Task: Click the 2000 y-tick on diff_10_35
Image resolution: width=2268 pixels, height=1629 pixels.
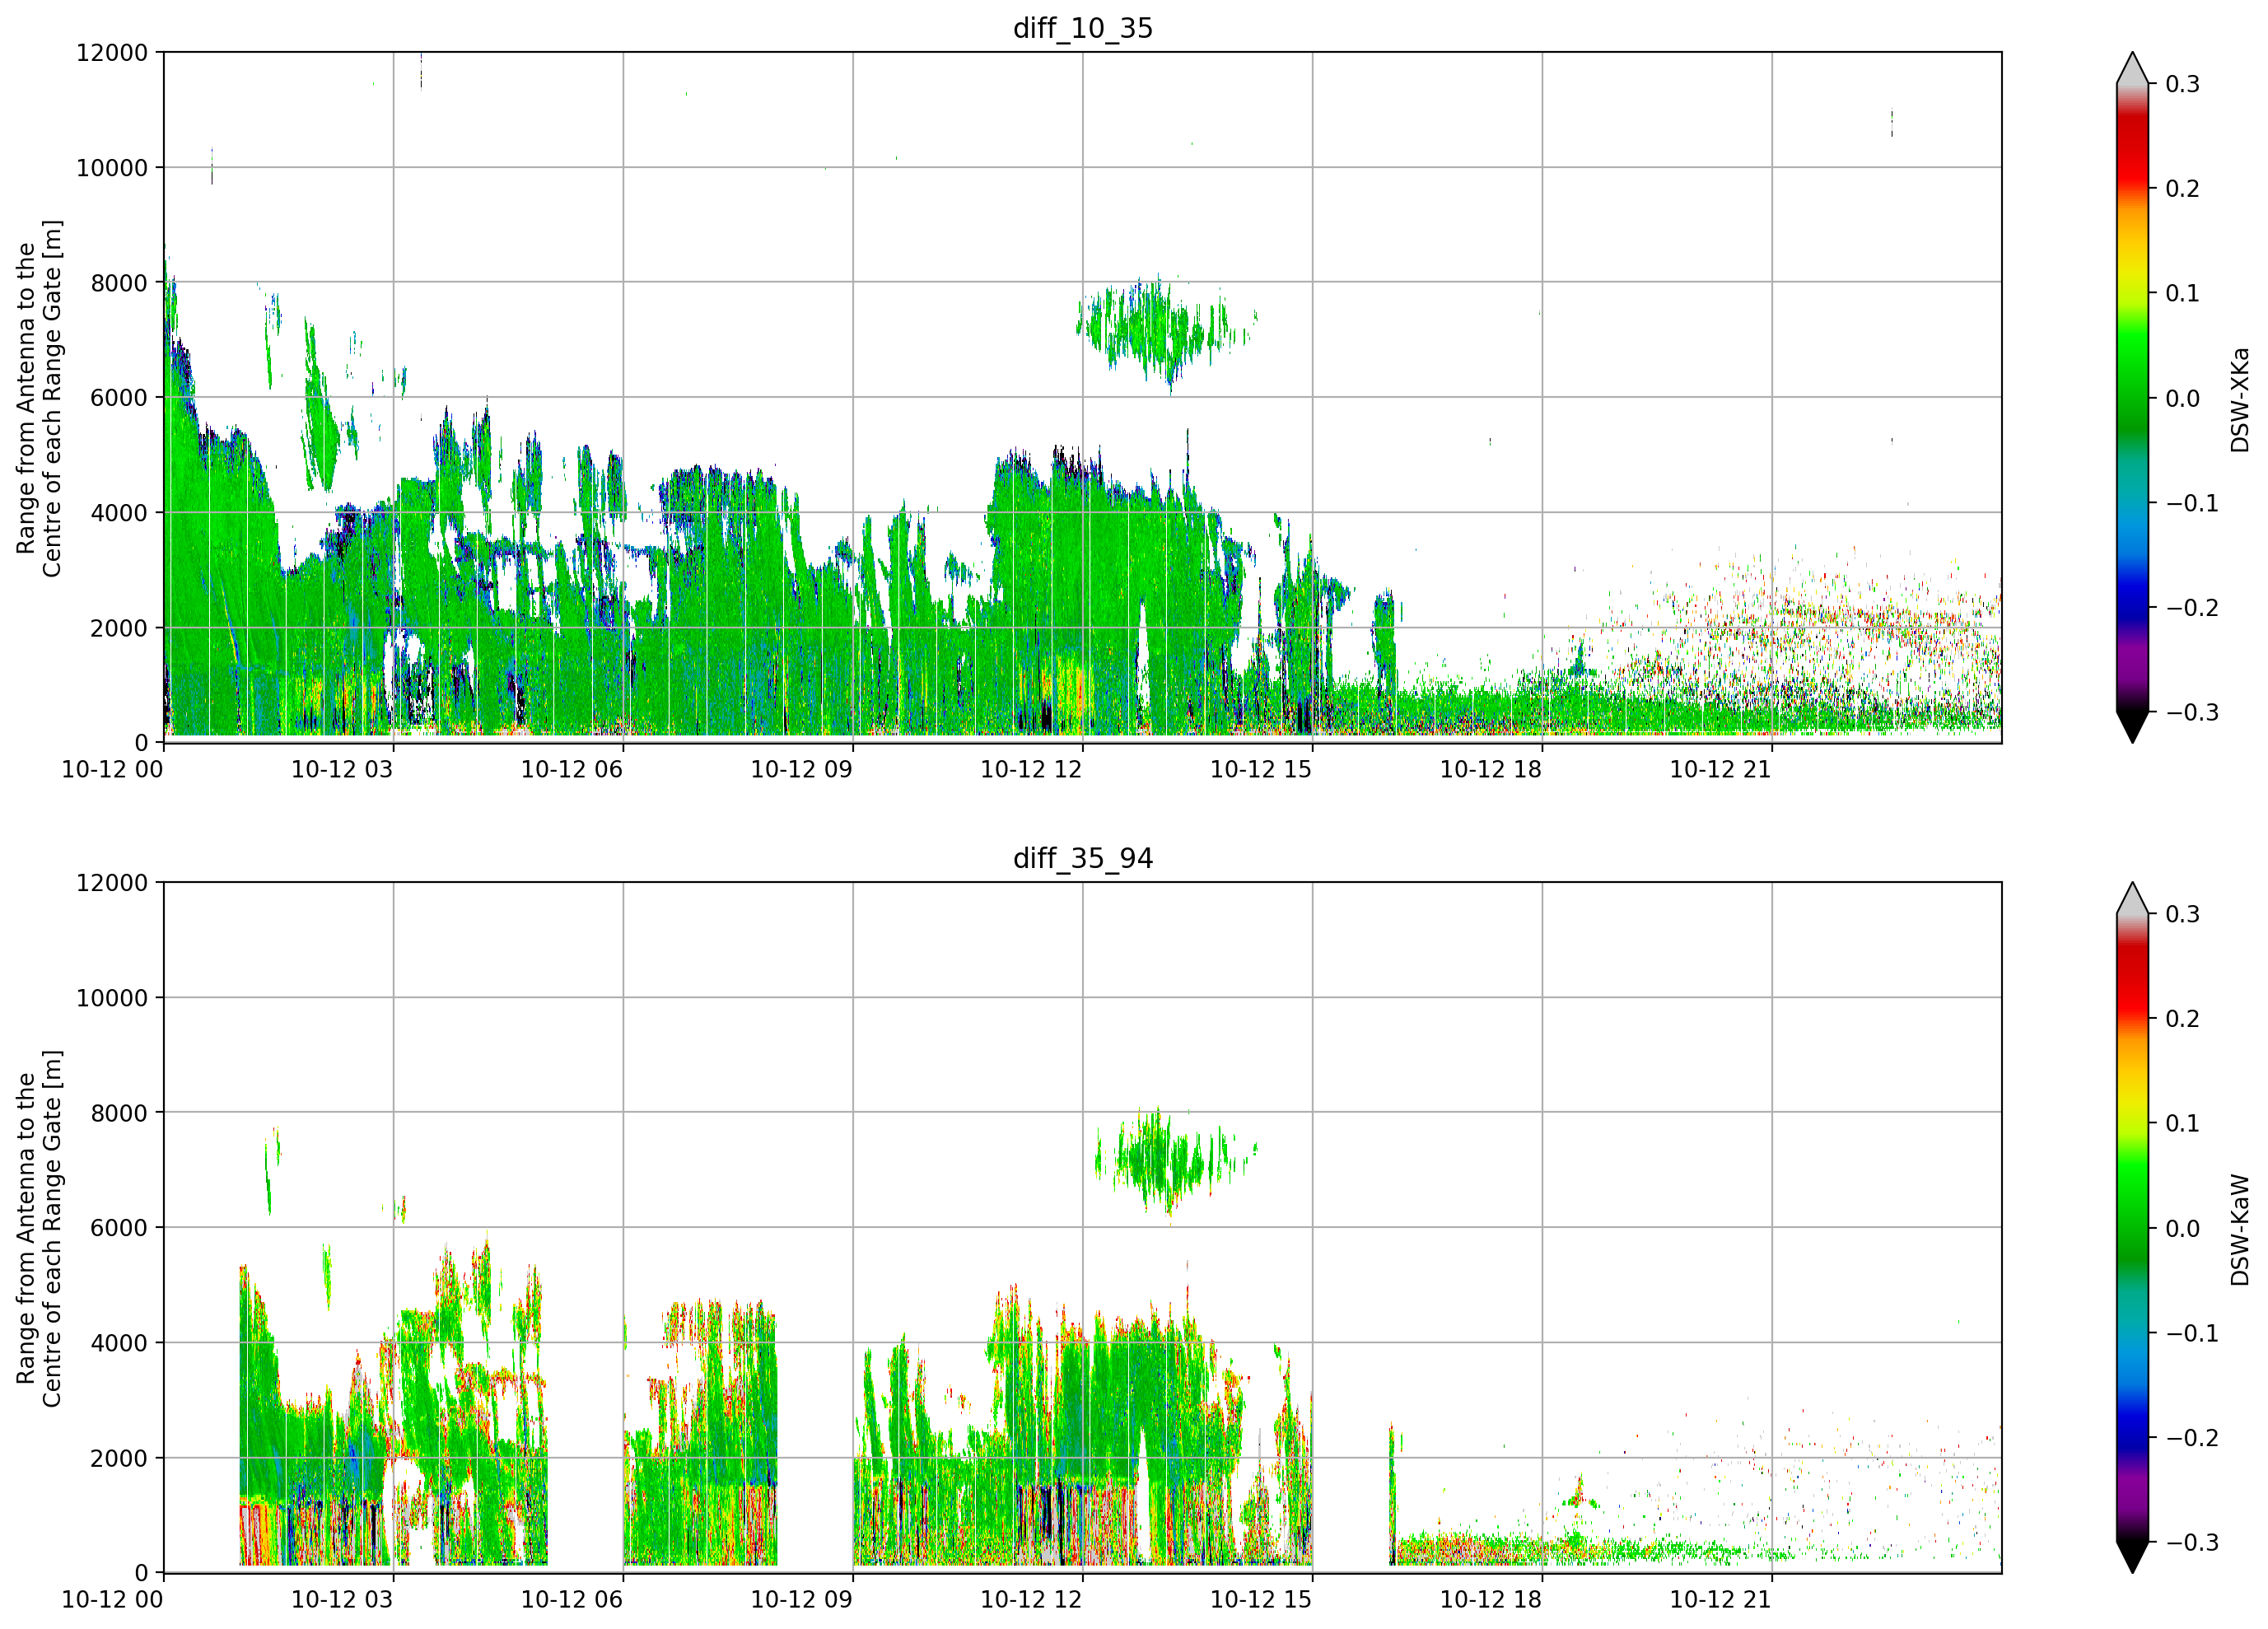Action: [119, 628]
